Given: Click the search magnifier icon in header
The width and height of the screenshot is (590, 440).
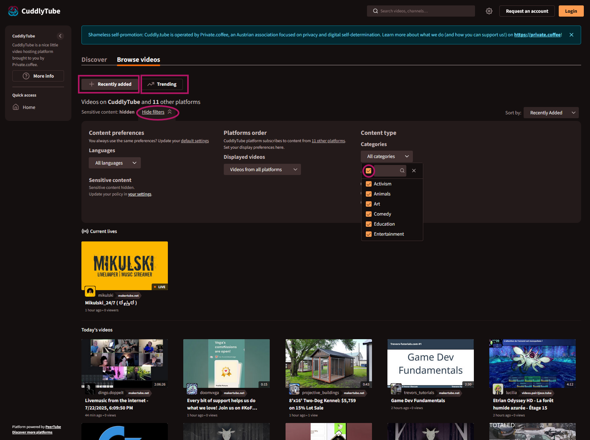Looking at the screenshot, I should (x=375, y=11).
